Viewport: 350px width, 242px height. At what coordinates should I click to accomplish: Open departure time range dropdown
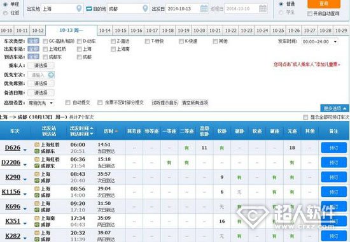pyautogui.click(x=319, y=41)
